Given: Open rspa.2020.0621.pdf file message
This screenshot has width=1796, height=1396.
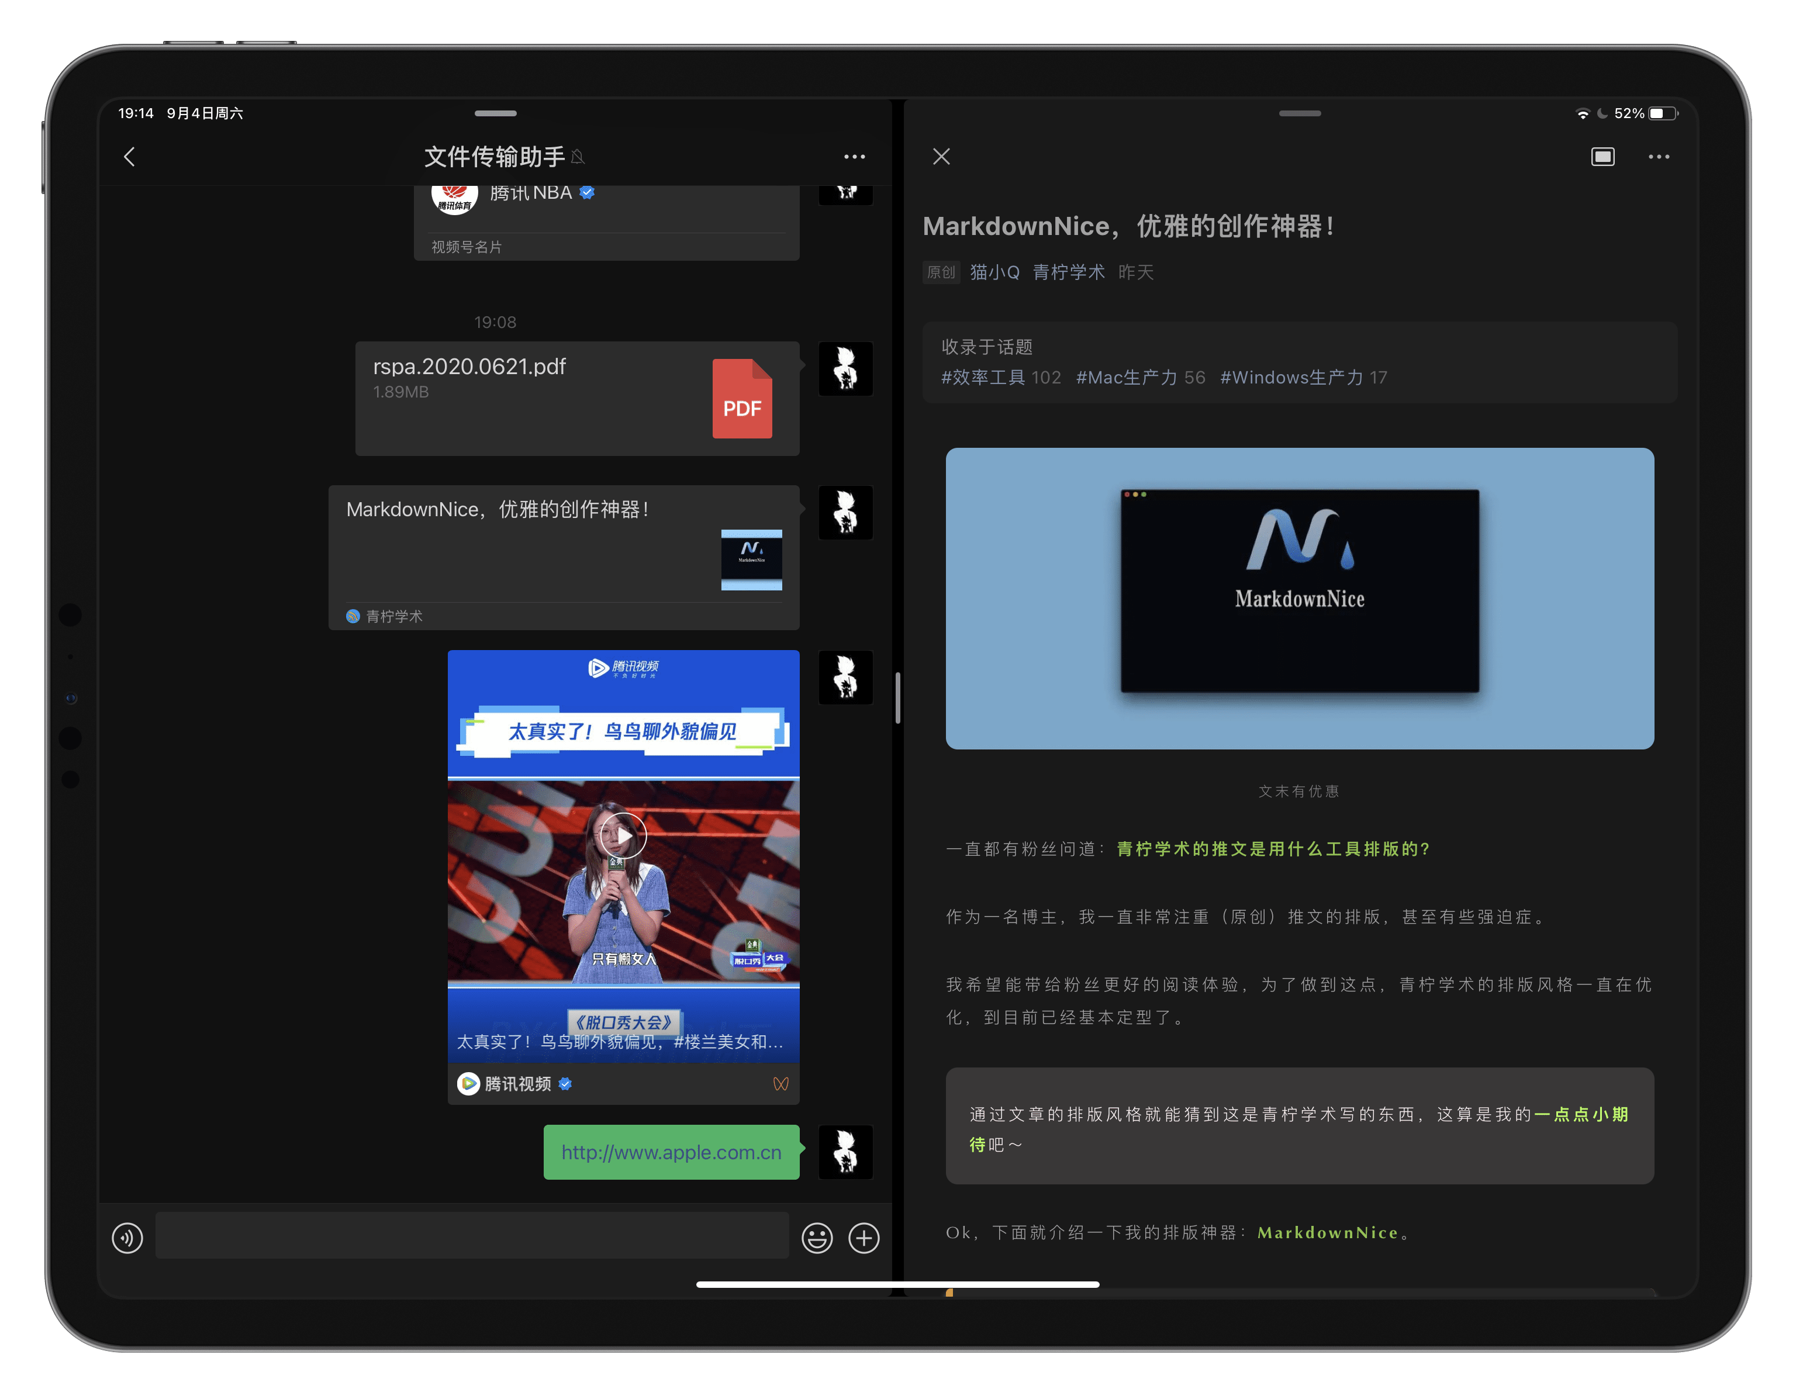Looking at the screenshot, I should [576, 399].
